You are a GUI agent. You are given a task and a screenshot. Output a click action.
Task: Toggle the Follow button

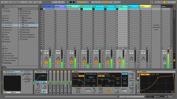click(53, 2)
